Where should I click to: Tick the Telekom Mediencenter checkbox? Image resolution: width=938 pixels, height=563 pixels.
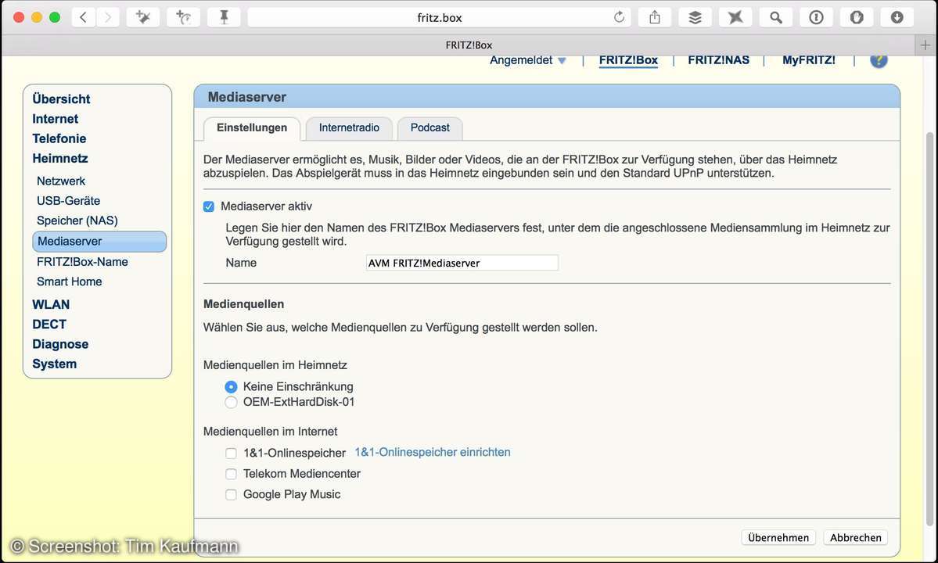point(231,474)
